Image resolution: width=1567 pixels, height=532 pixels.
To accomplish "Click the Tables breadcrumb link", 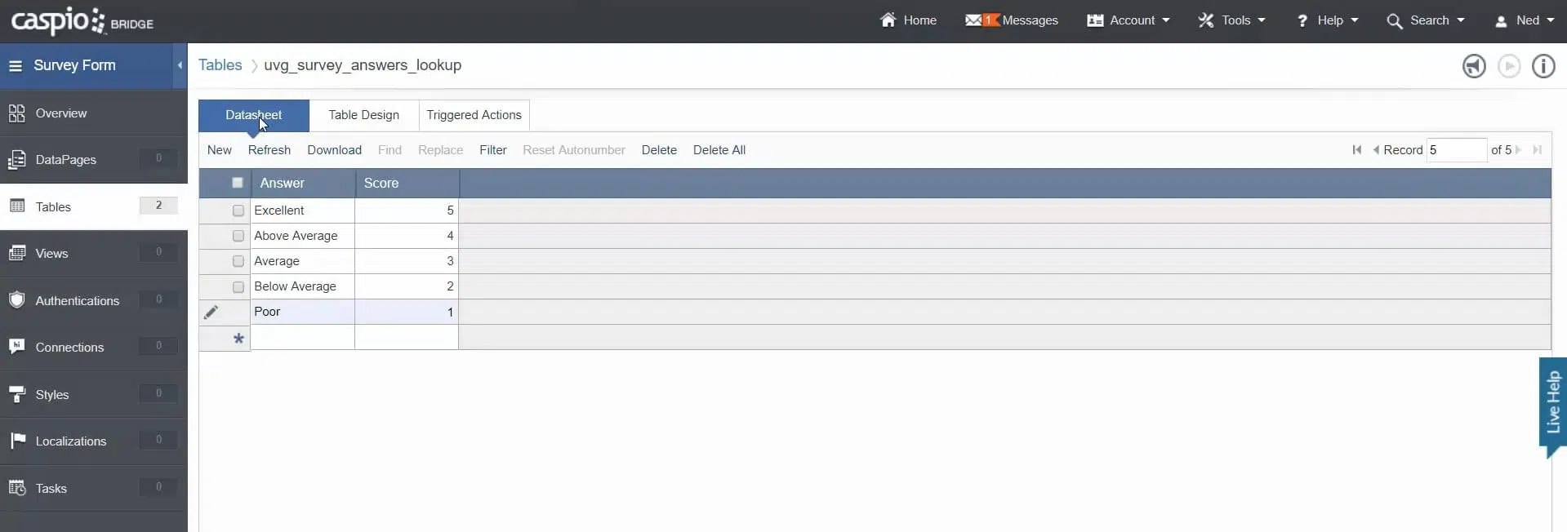I will coord(220,65).
